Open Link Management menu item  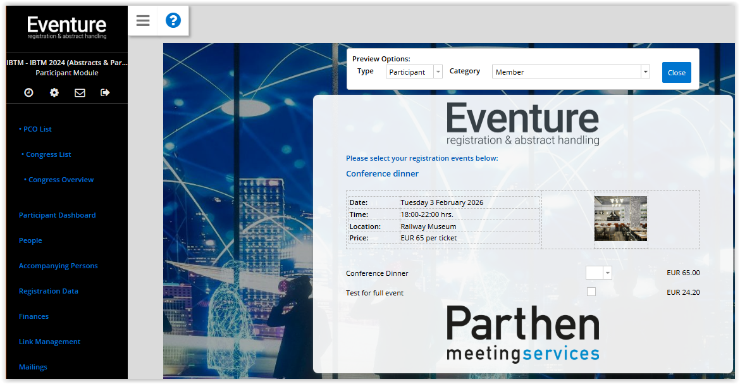coord(49,342)
